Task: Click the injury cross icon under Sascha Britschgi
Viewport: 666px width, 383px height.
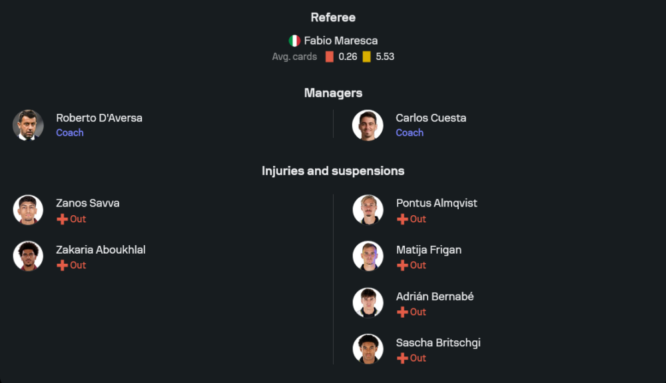Action: click(402, 358)
